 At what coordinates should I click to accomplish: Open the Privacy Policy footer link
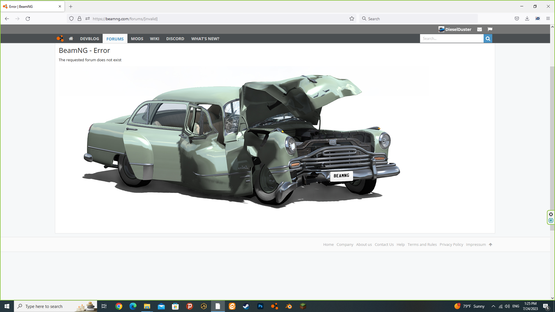pyautogui.click(x=451, y=245)
